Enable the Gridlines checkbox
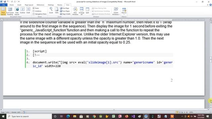 click(x=34, y=11)
